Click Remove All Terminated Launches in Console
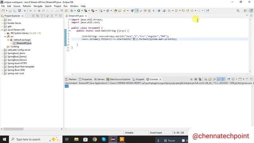Image resolution: width=254 pixels, height=143 pixels. point(200,79)
